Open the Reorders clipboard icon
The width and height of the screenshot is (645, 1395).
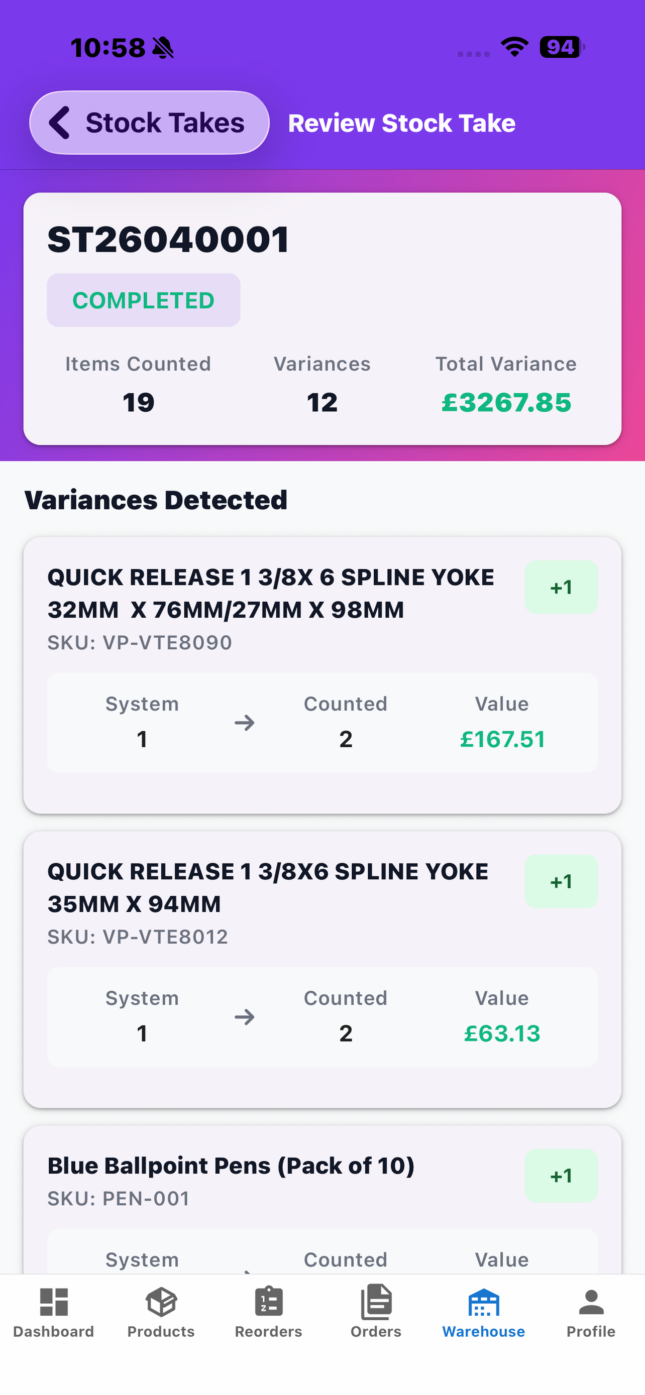[x=269, y=1301]
